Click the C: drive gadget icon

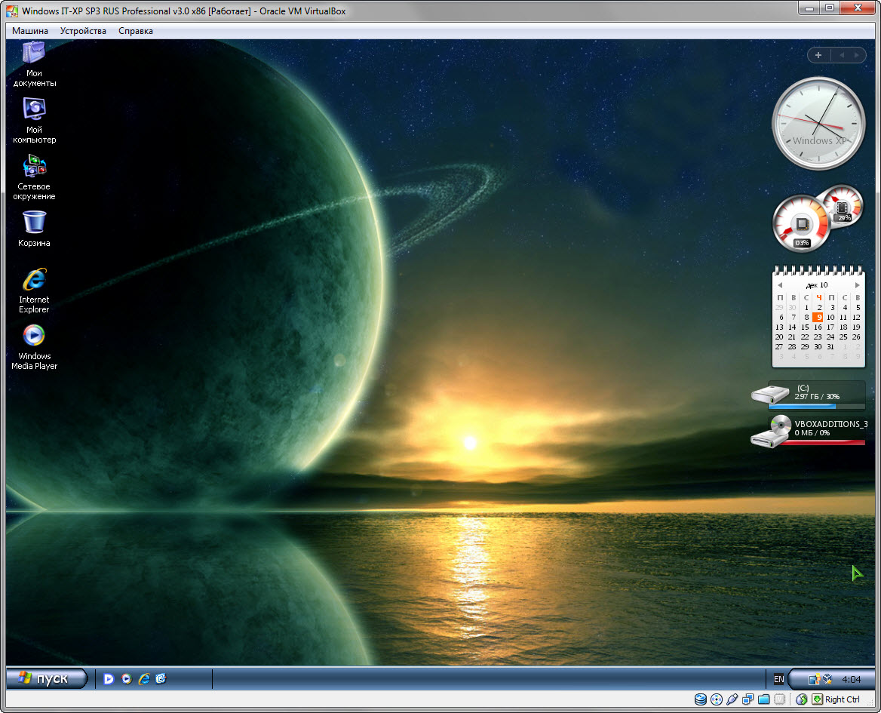[770, 394]
